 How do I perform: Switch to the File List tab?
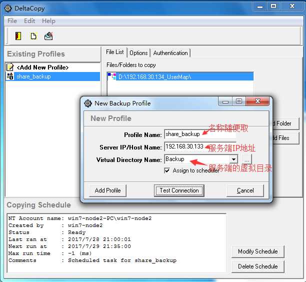[x=115, y=52]
